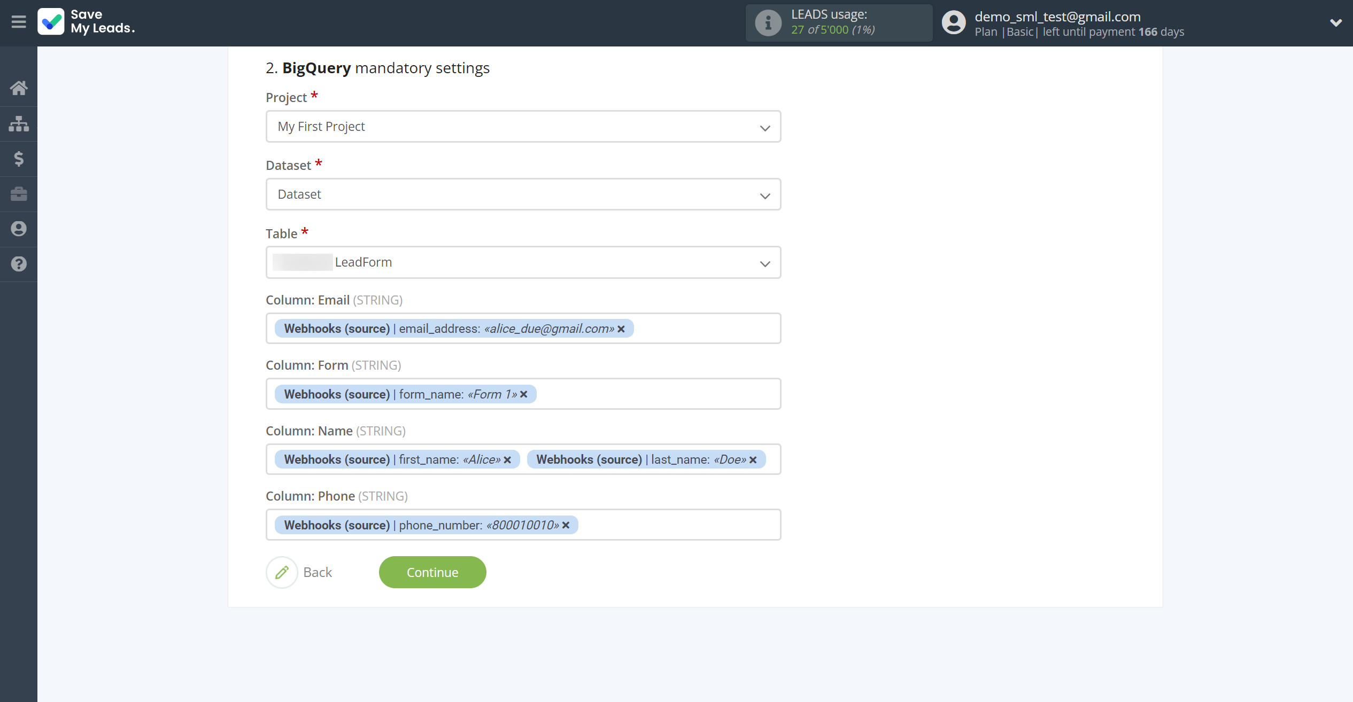This screenshot has width=1353, height=702.
Task: Click the demo_sml_test@gmail.com account text
Action: tap(1057, 17)
